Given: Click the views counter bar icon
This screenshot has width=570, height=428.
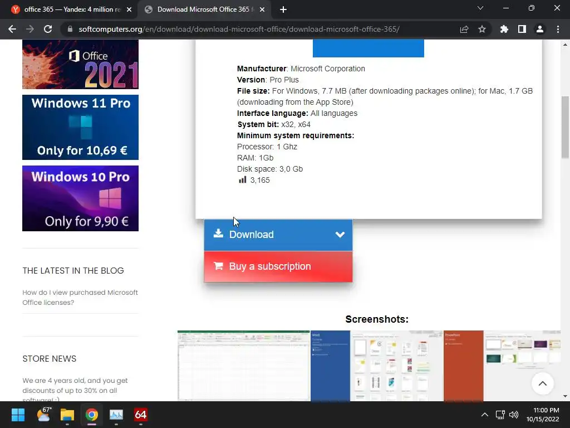Looking at the screenshot, I should 243,180.
